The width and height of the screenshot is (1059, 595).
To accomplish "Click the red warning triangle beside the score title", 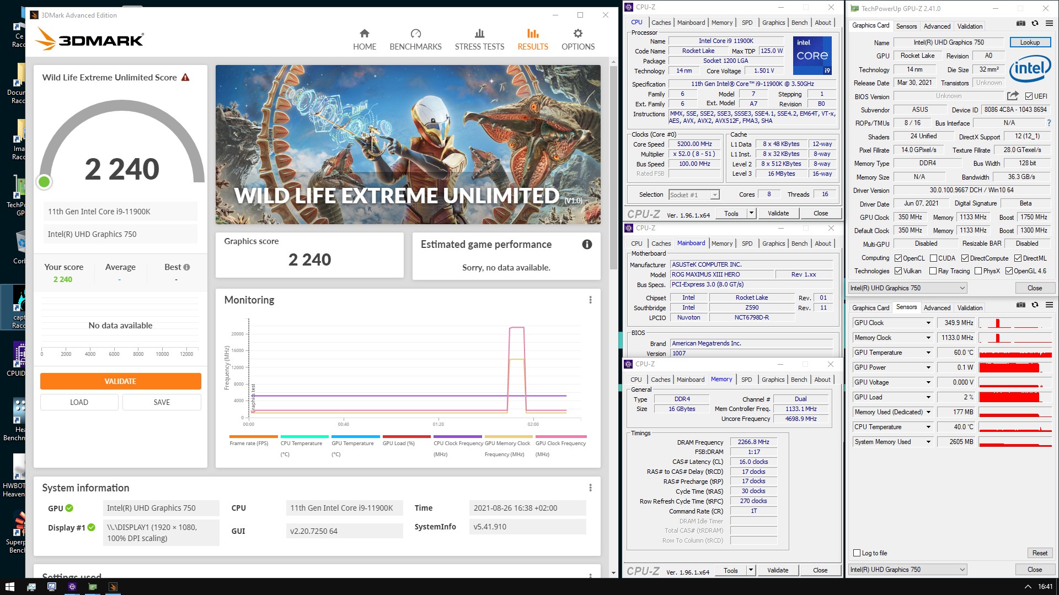I will click(185, 78).
